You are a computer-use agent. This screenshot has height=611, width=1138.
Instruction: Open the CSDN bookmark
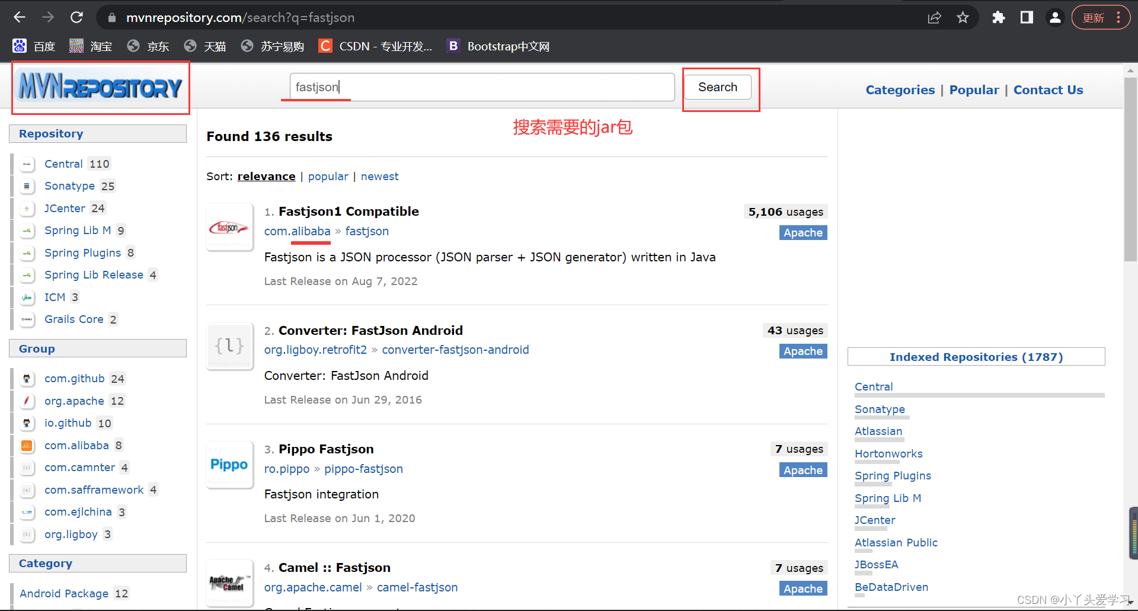(x=375, y=46)
